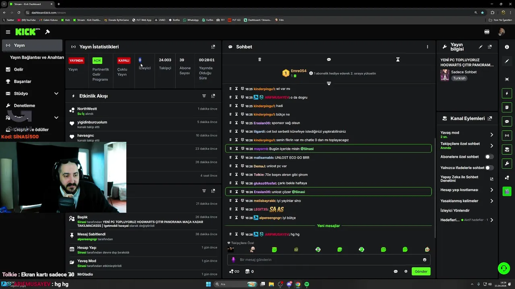Toggle the KAPALI Çoklu Yayın badge
The height and width of the screenshot is (289, 515).
tap(124, 61)
